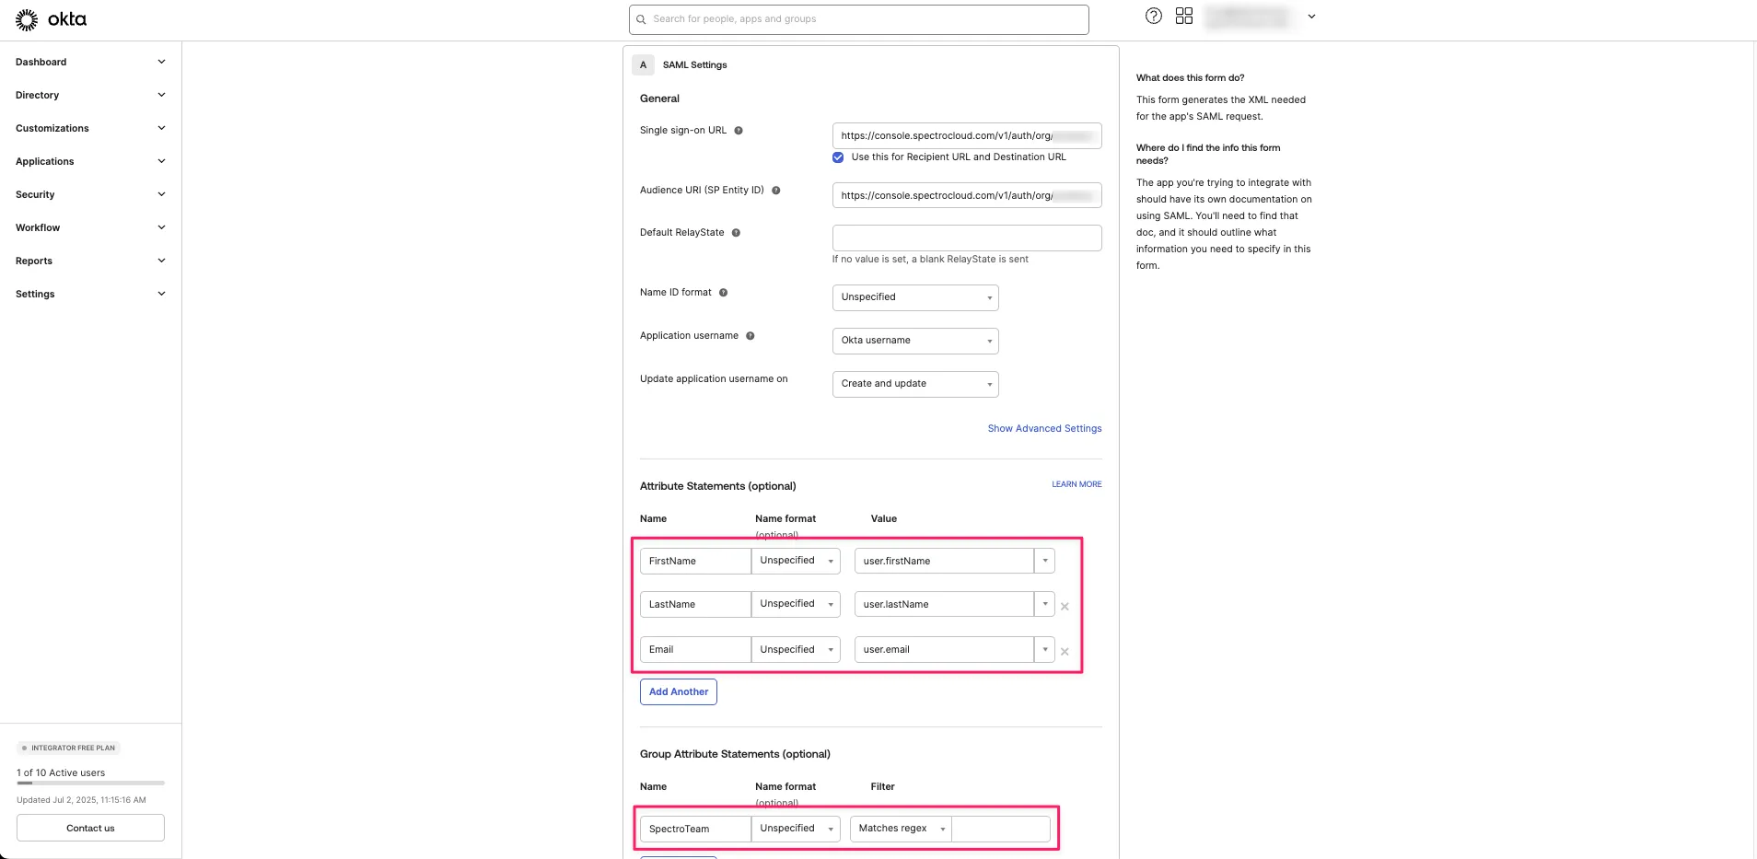Click the help icon beside Audience URI field
1757x859 pixels.
pyautogui.click(x=775, y=191)
